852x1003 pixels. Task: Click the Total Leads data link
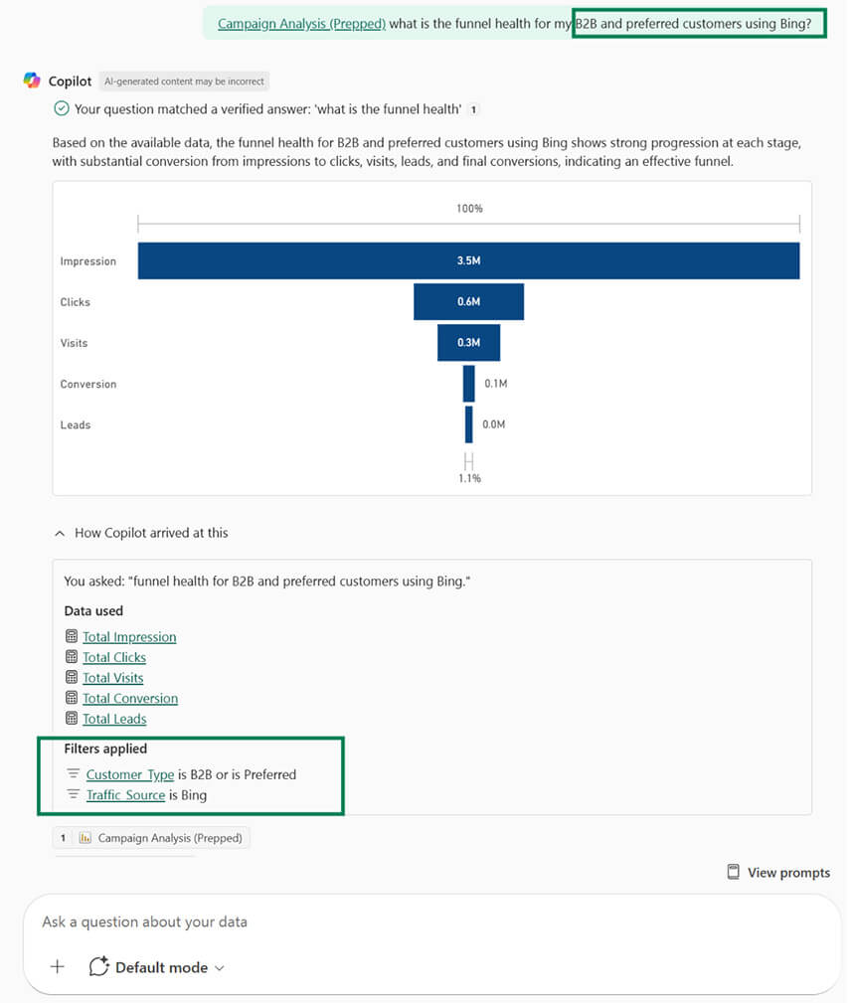[x=113, y=719]
